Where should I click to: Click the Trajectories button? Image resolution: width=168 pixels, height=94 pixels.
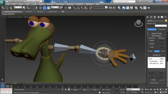(x=162, y=30)
